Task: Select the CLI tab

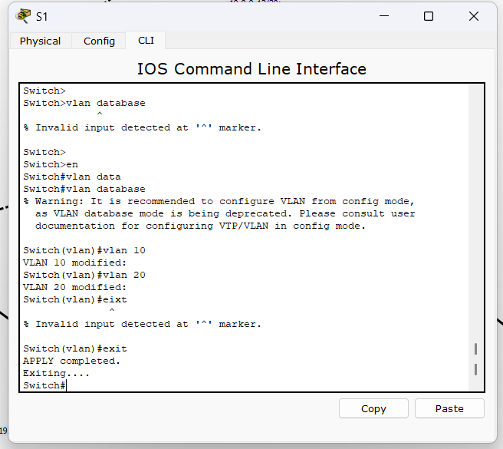Action: [x=146, y=41]
